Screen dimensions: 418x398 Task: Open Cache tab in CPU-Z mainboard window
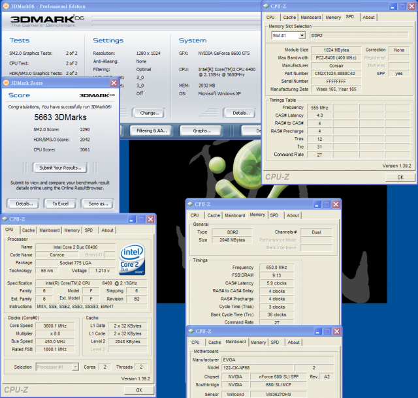[x=215, y=343]
